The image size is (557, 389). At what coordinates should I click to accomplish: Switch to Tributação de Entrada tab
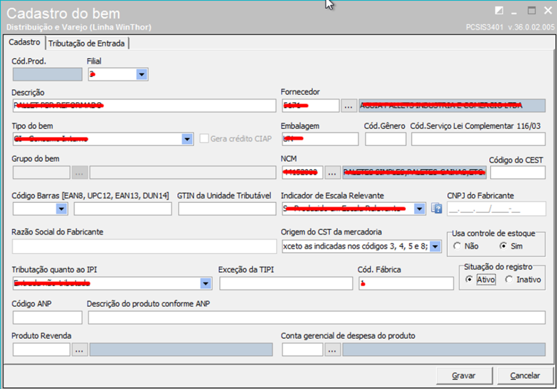(87, 43)
